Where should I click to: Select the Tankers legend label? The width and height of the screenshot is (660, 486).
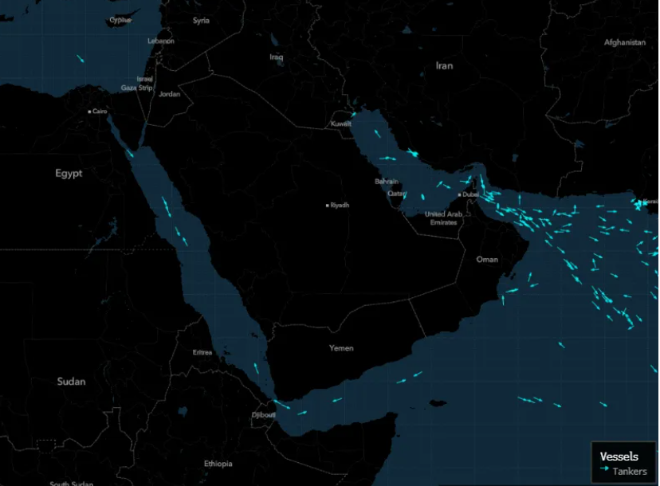pos(629,471)
